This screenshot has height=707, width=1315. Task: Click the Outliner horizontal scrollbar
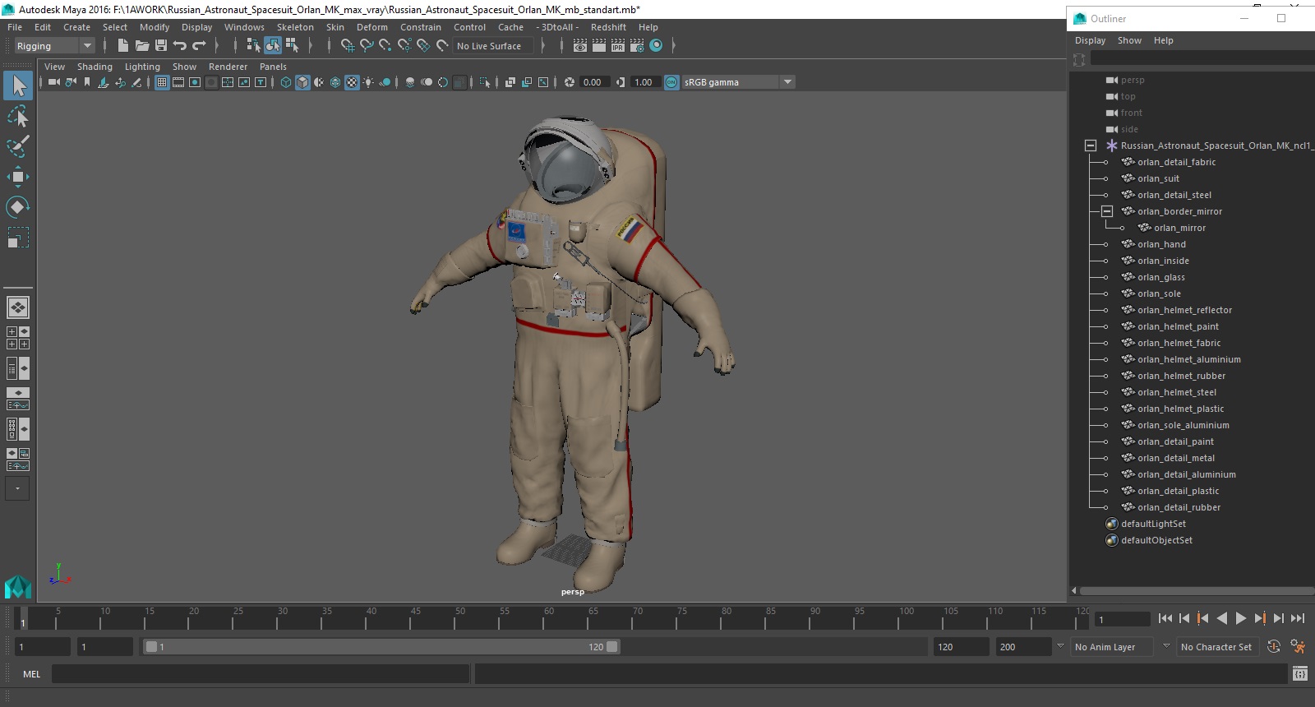(x=1196, y=591)
